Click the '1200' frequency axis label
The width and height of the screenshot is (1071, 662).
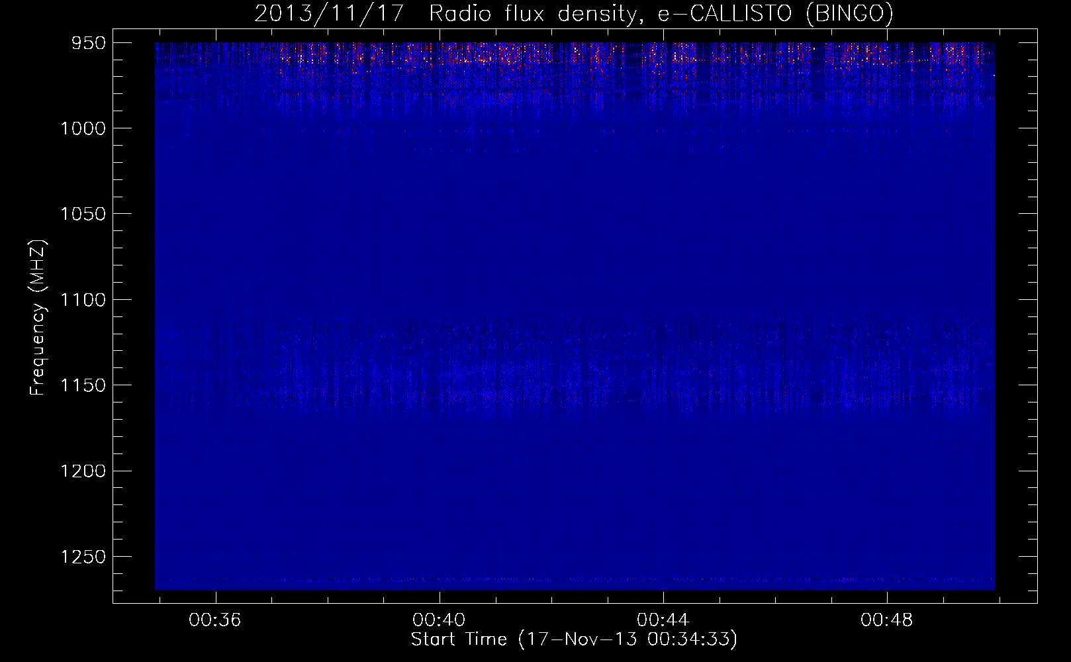[83, 471]
